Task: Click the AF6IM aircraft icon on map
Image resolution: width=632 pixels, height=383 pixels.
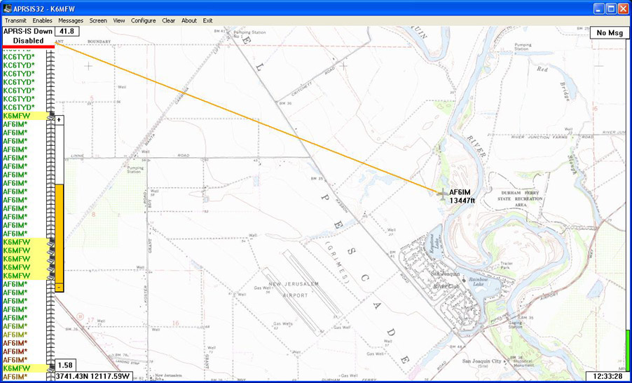Action: tap(441, 194)
